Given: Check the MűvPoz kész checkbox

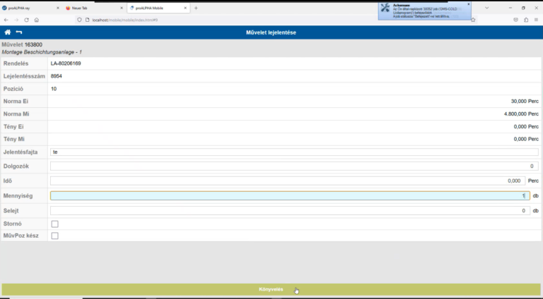Looking at the screenshot, I should pyautogui.click(x=55, y=236).
